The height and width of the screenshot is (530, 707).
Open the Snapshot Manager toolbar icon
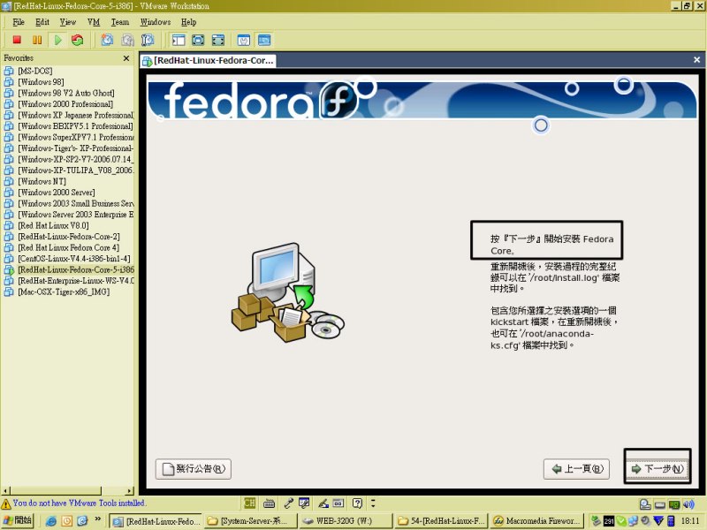(x=148, y=40)
